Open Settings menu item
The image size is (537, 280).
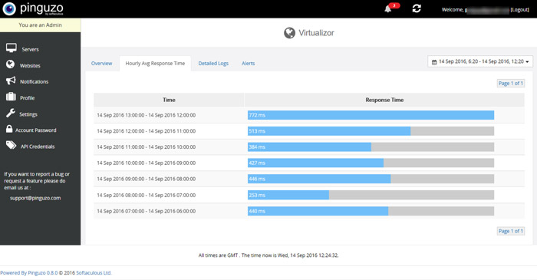[28, 114]
